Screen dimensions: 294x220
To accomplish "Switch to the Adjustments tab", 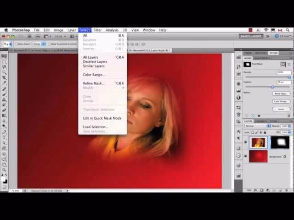I will pos(262,58).
